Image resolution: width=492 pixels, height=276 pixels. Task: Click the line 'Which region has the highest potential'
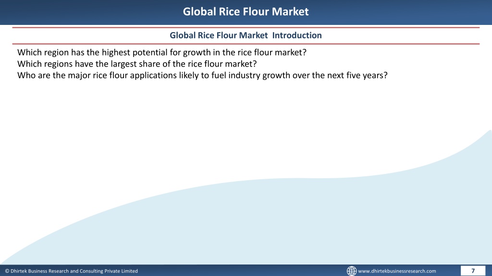[x=162, y=52]
